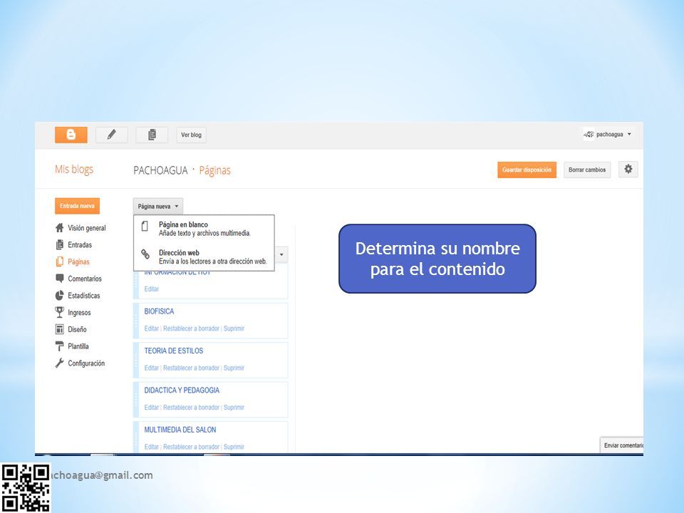Open Configuración in sidebar
The height and width of the screenshot is (513, 684).
pyautogui.click(x=86, y=363)
